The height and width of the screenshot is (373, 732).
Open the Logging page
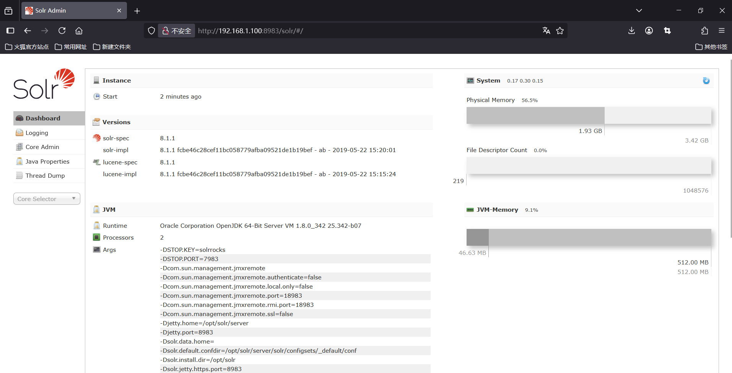click(x=49, y=133)
